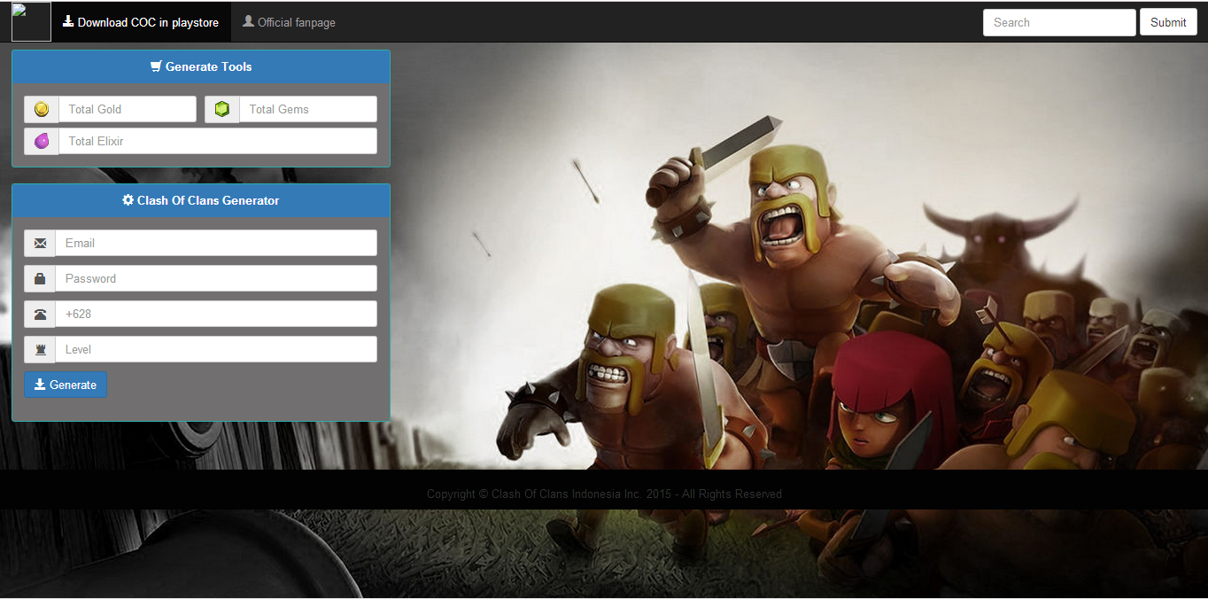Click the Generate Tools panel heading
The height and width of the screenshot is (599, 1208).
[201, 66]
